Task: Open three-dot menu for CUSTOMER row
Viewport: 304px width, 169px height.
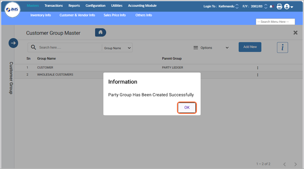Action: click(257, 68)
